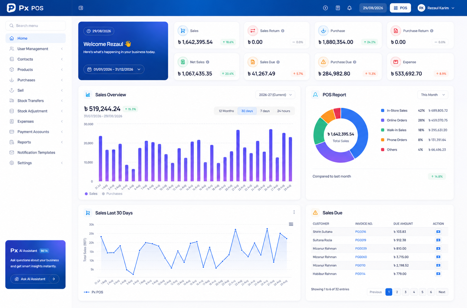Viewport: 467px width, 308px height.
Task: Open 2026-27 (Current) year dropdown
Action: (275, 95)
